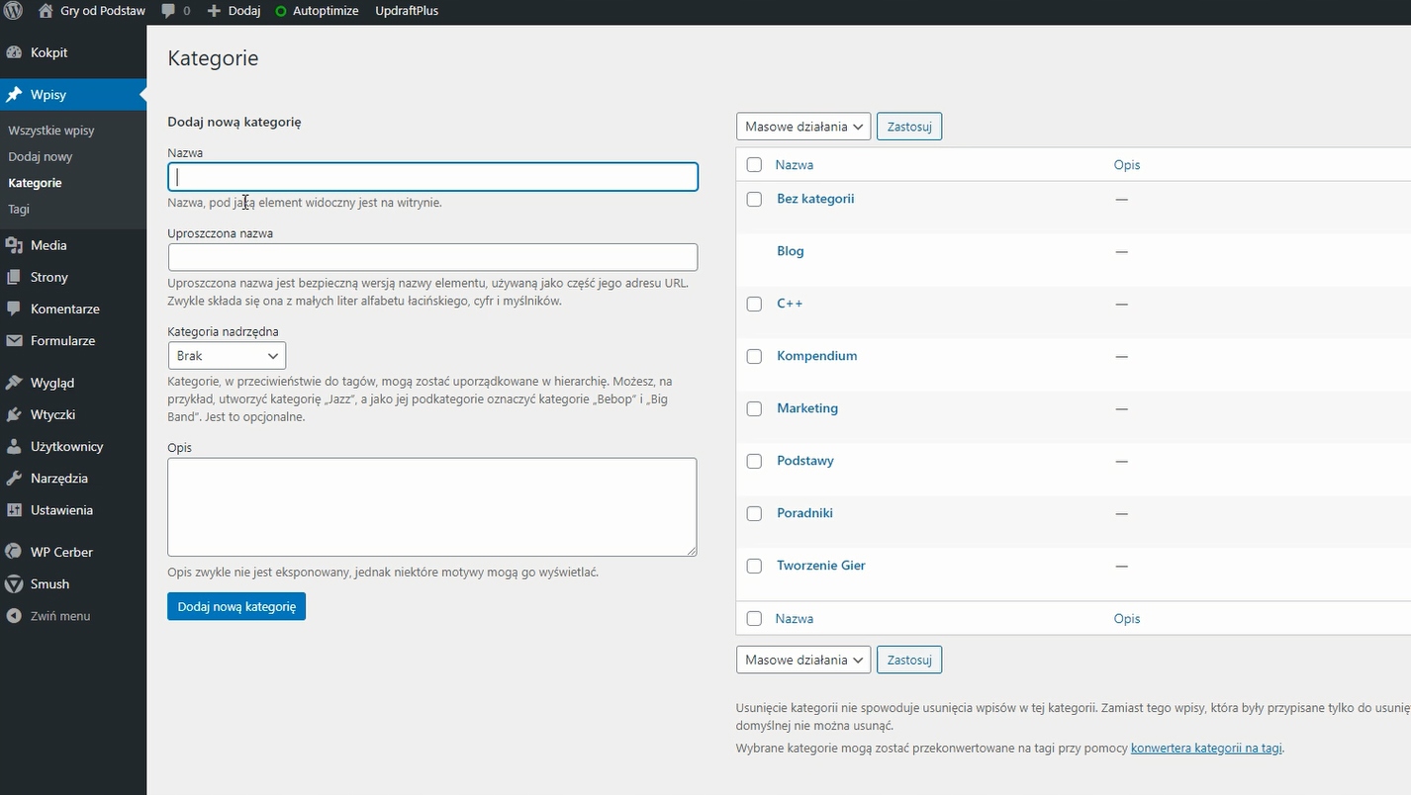Collapse menu with the Zwiń menu arrow icon
Screen dimensions: 1411x795
[14, 616]
